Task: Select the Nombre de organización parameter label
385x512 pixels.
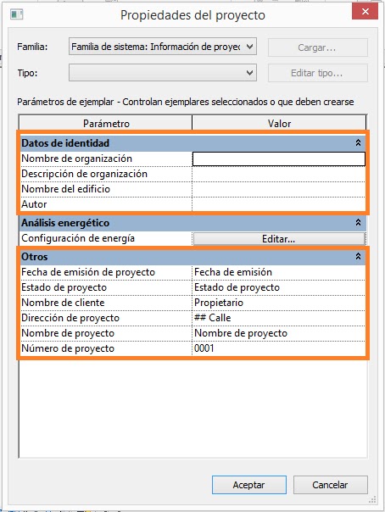Action: (76, 159)
